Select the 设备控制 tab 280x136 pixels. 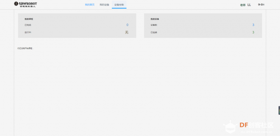[119, 5]
